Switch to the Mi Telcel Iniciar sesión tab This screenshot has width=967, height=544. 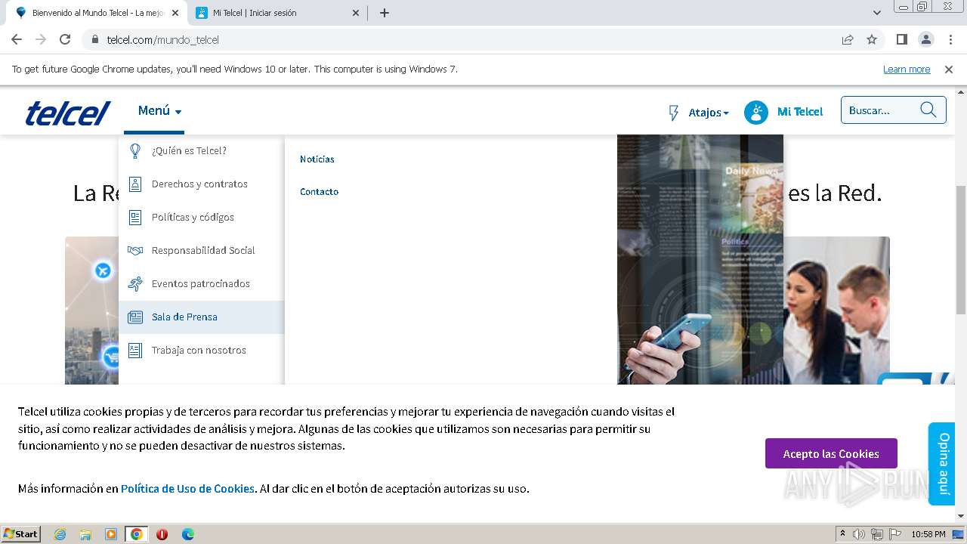tap(277, 13)
